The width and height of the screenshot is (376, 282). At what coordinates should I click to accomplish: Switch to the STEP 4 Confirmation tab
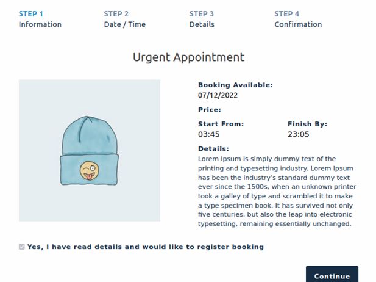click(x=298, y=19)
